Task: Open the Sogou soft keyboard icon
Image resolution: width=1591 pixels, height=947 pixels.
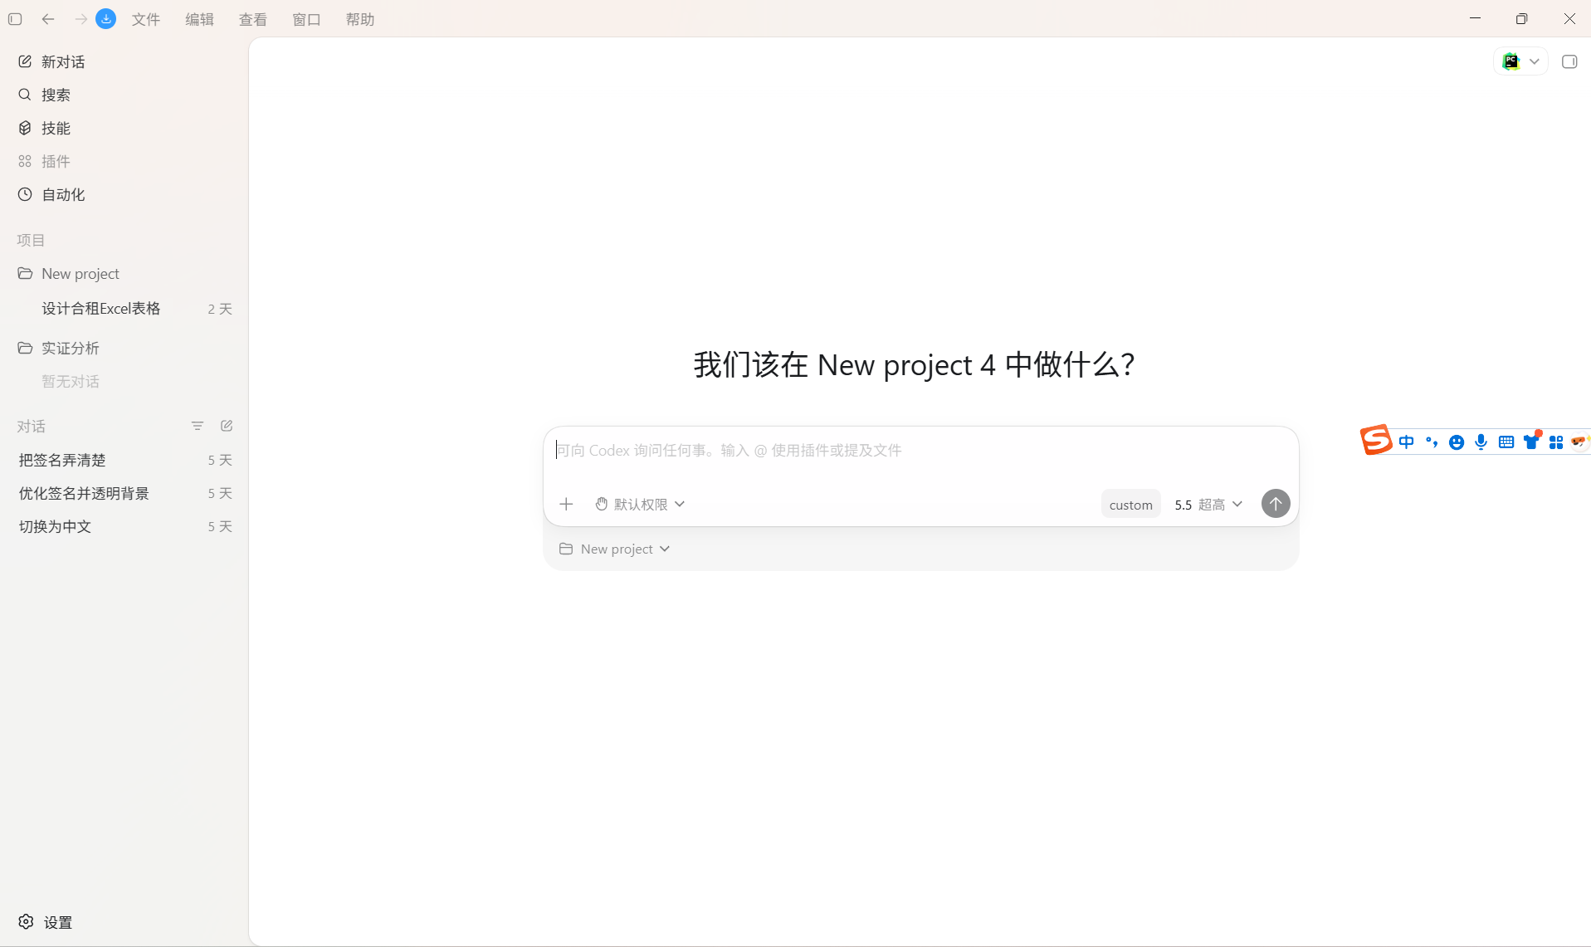Action: pyautogui.click(x=1506, y=442)
